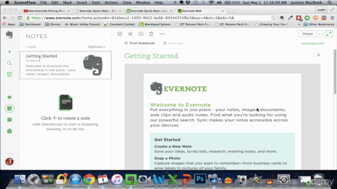Expand the Share dropdown arrow
337x189 pixels.
[x=320, y=34]
